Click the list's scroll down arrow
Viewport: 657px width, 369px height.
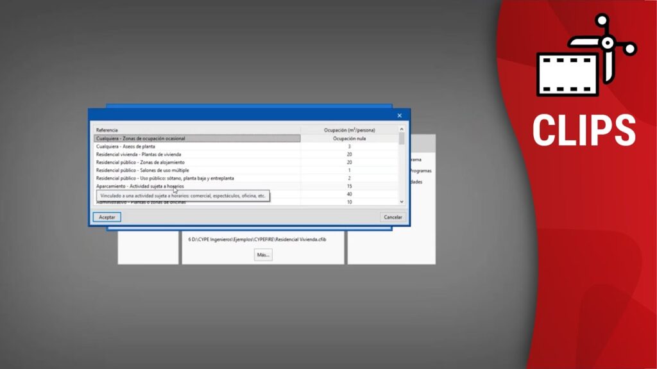402,202
